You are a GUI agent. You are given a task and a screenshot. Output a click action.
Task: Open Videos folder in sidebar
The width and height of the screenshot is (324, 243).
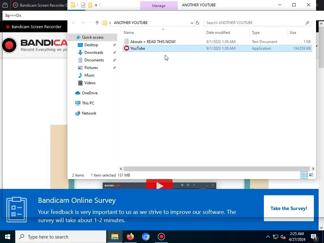90,83
